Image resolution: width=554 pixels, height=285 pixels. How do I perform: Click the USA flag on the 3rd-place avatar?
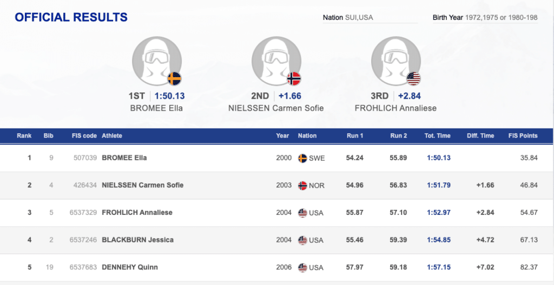point(413,79)
